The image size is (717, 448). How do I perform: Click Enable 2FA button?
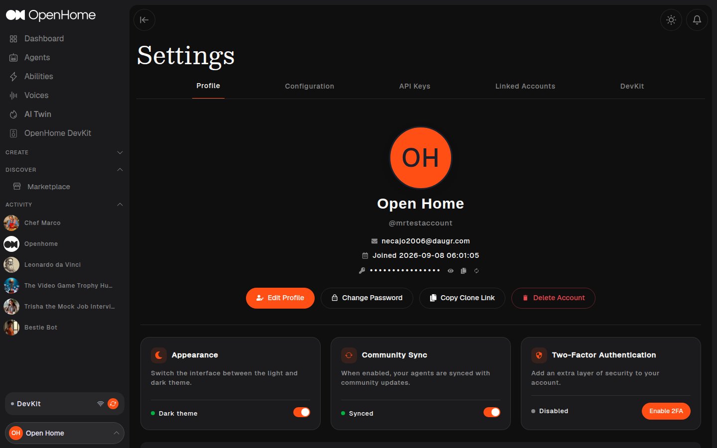[x=666, y=411]
